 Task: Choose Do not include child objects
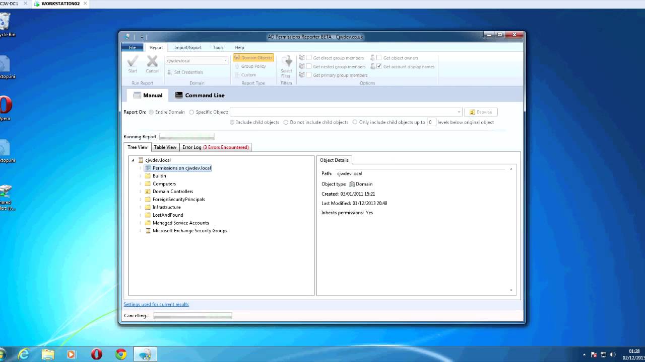click(286, 122)
